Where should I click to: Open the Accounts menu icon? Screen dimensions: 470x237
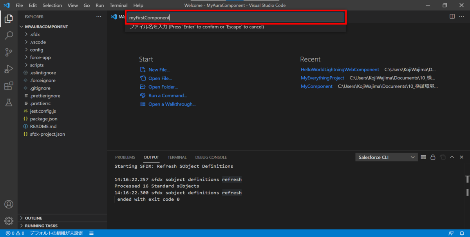pyautogui.click(x=9, y=205)
